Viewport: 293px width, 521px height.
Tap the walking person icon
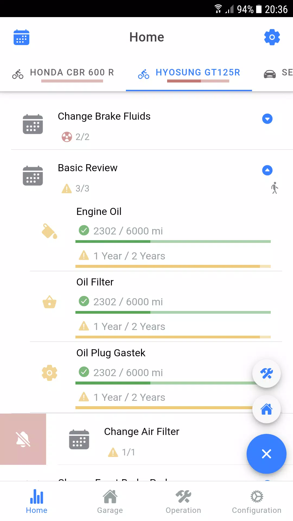tap(275, 188)
